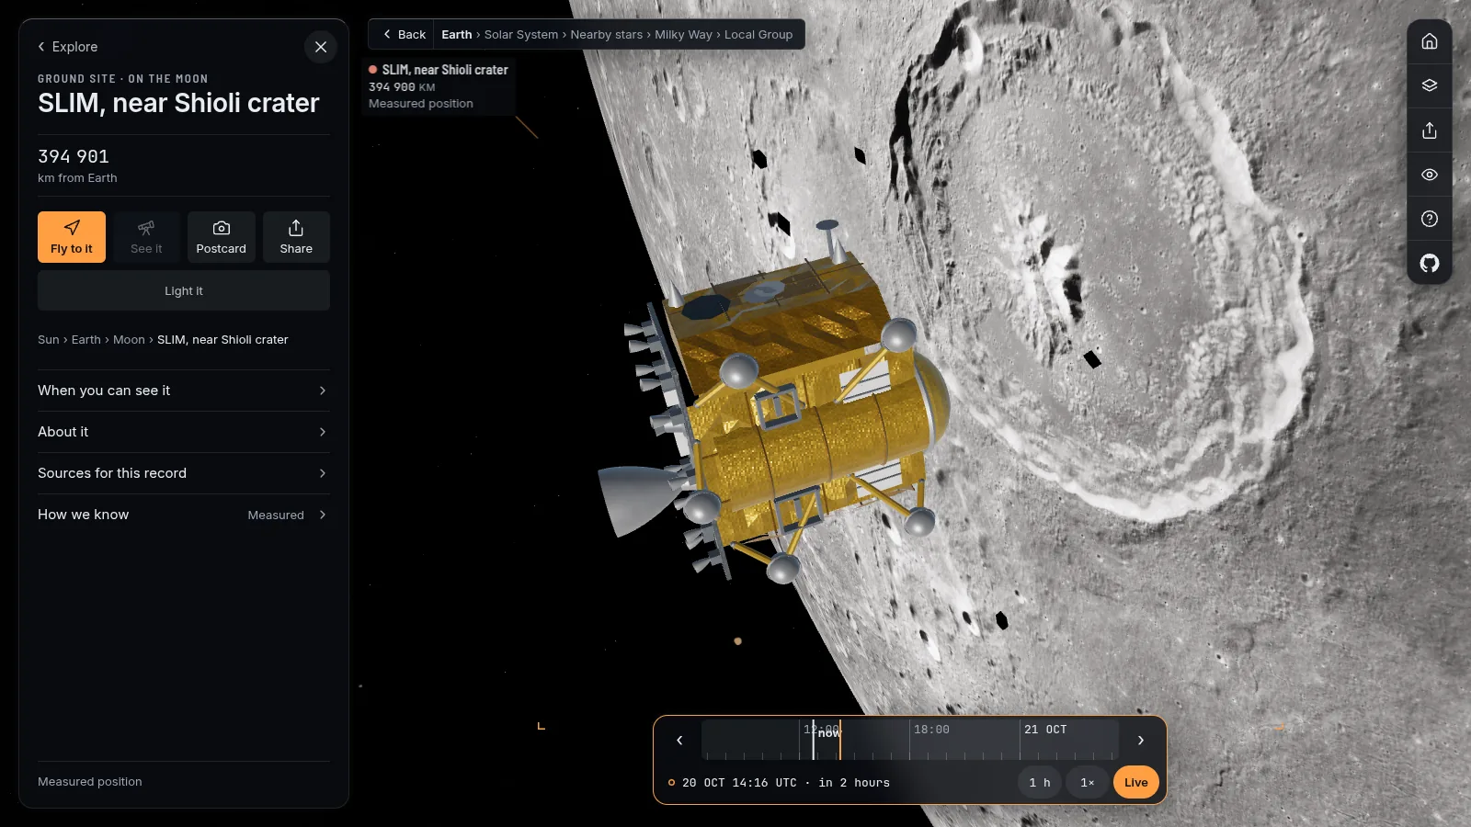Click the Back button at top
1471x827 pixels.
pyautogui.click(x=404, y=35)
